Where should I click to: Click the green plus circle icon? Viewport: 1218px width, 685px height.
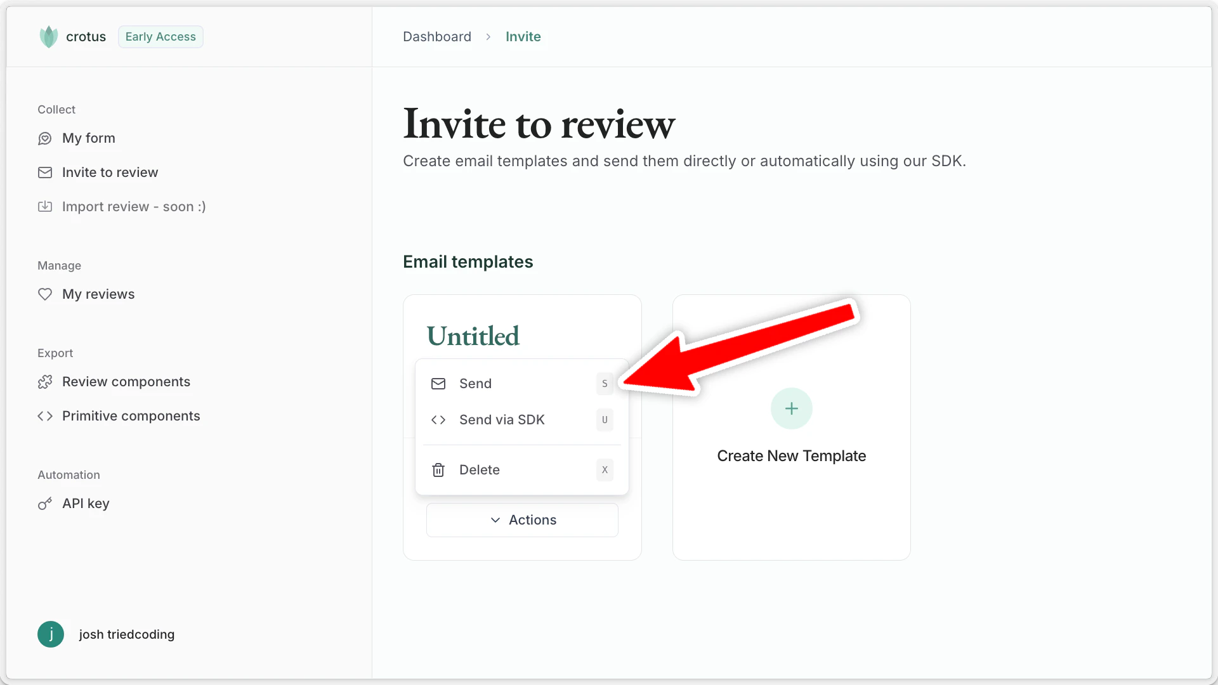792,408
